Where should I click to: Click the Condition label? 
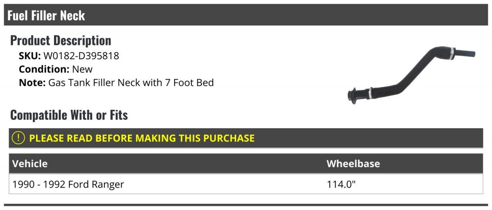44,69
